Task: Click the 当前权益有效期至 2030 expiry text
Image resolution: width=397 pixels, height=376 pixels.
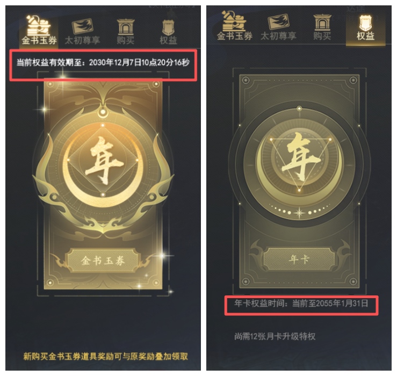Action: 103,62
